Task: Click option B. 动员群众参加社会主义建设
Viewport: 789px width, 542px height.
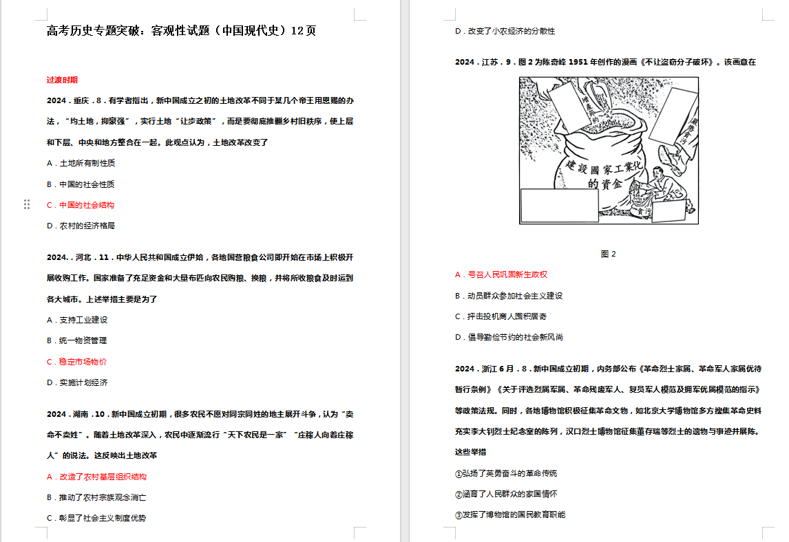Action: point(509,296)
